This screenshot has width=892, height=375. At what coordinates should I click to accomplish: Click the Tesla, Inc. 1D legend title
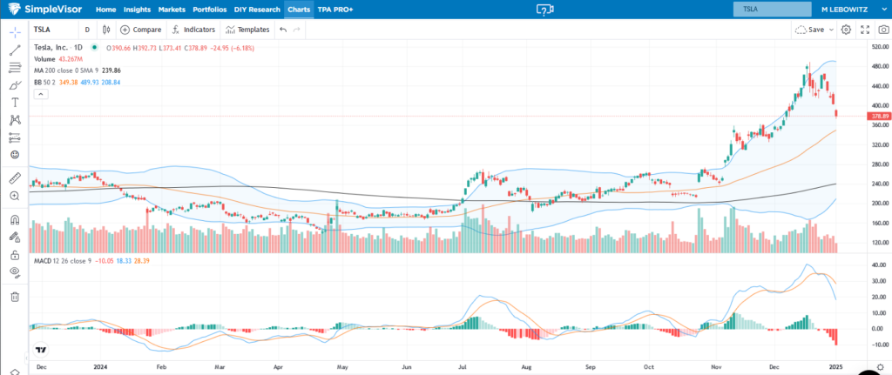[58, 47]
